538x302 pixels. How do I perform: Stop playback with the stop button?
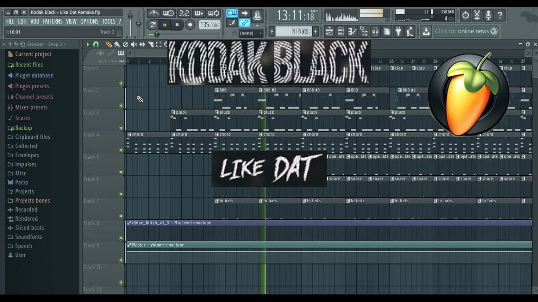pos(177,25)
